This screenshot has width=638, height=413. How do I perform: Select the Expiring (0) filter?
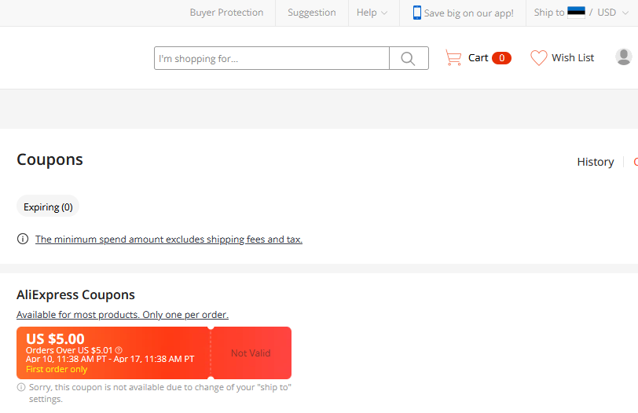pos(48,207)
